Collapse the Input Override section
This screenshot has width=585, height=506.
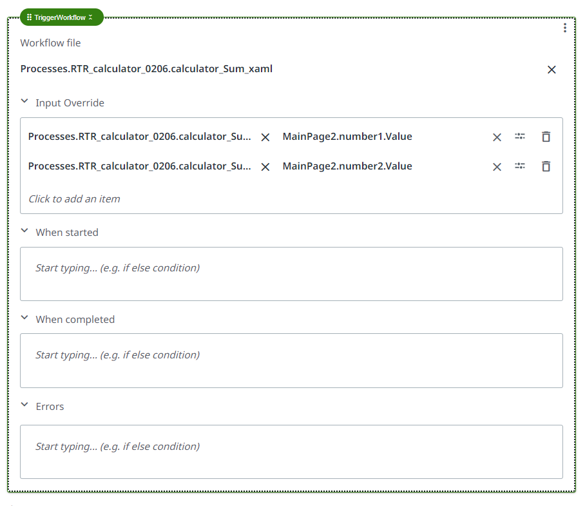tap(24, 101)
